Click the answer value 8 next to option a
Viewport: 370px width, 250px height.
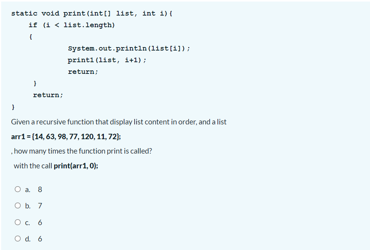click(x=40, y=189)
